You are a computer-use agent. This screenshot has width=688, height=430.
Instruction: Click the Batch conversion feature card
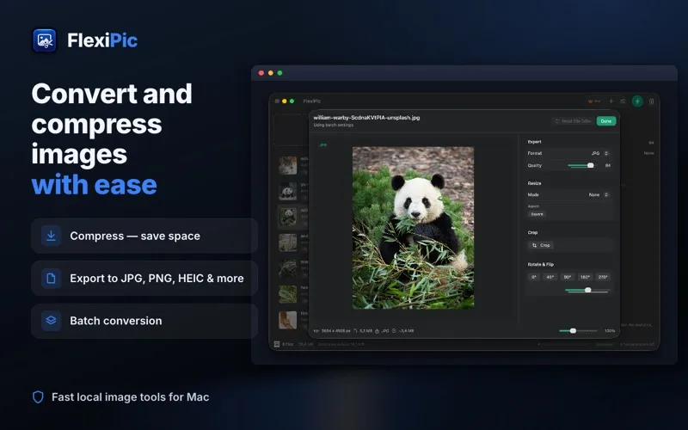coord(144,321)
